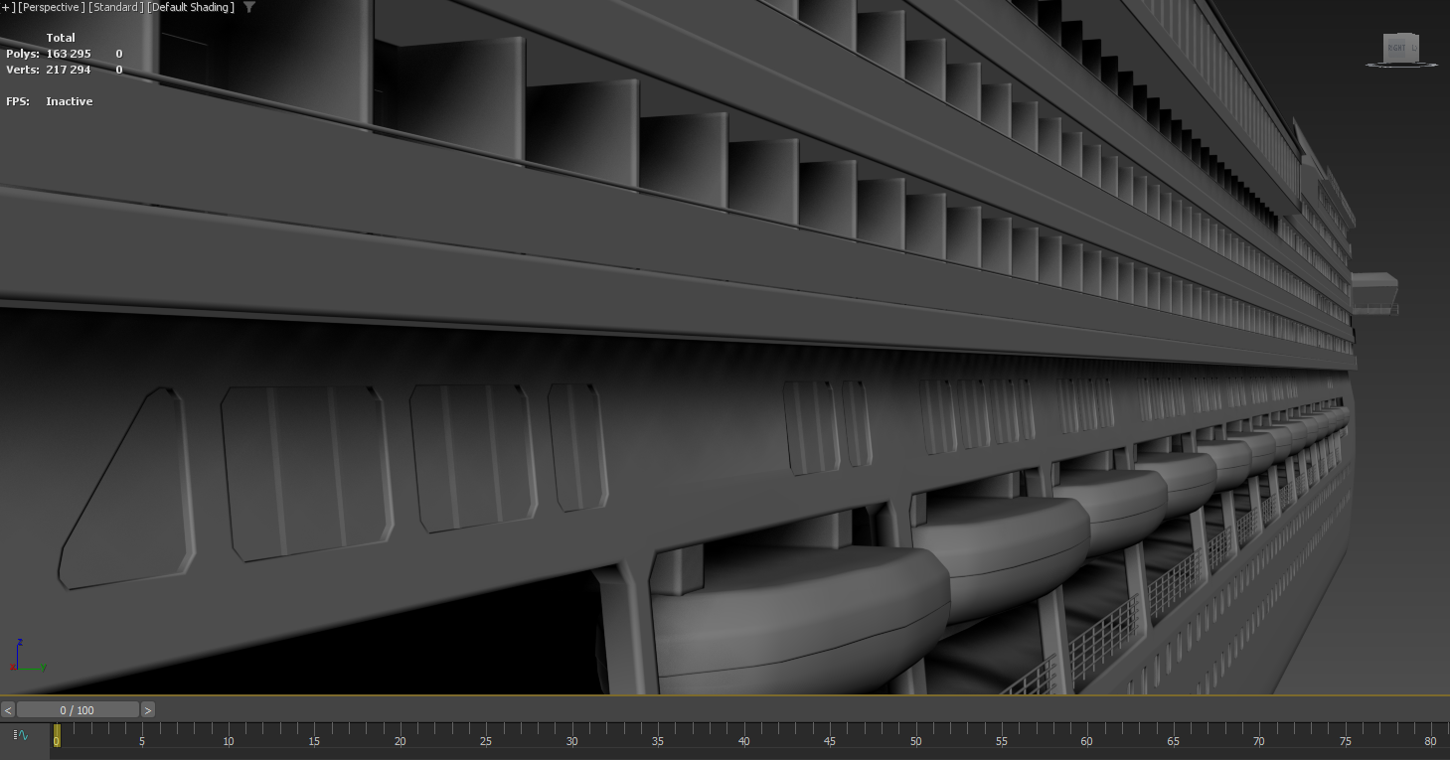Image resolution: width=1450 pixels, height=760 pixels.
Task: Click the narrow side face of the ViewCube
Action: 1414,47
